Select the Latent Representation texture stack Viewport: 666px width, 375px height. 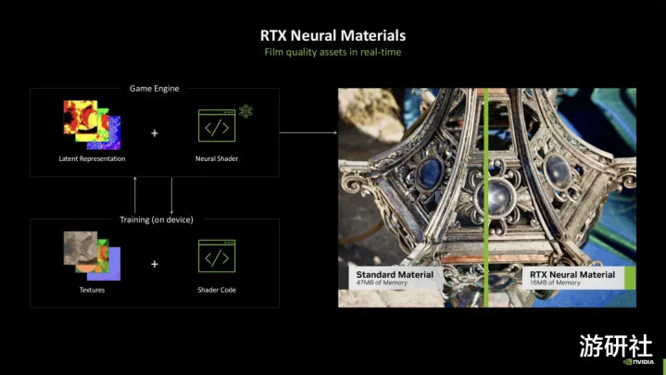point(93,125)
